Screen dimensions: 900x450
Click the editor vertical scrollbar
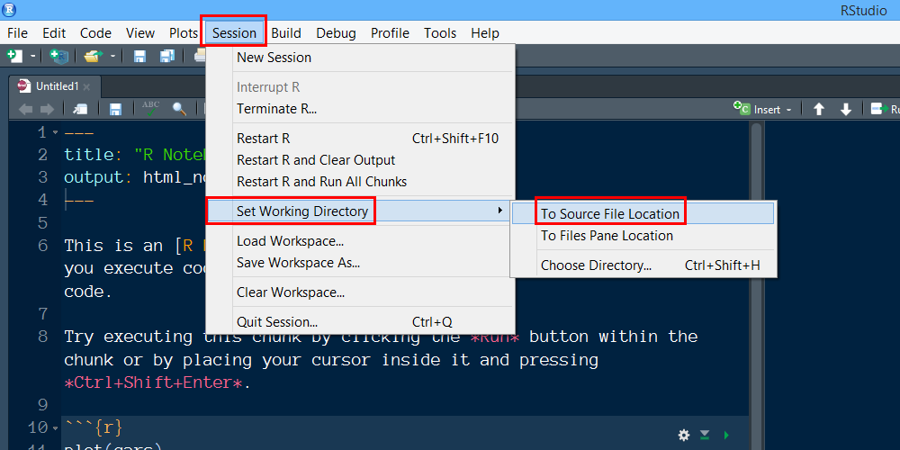click(757, 286)
